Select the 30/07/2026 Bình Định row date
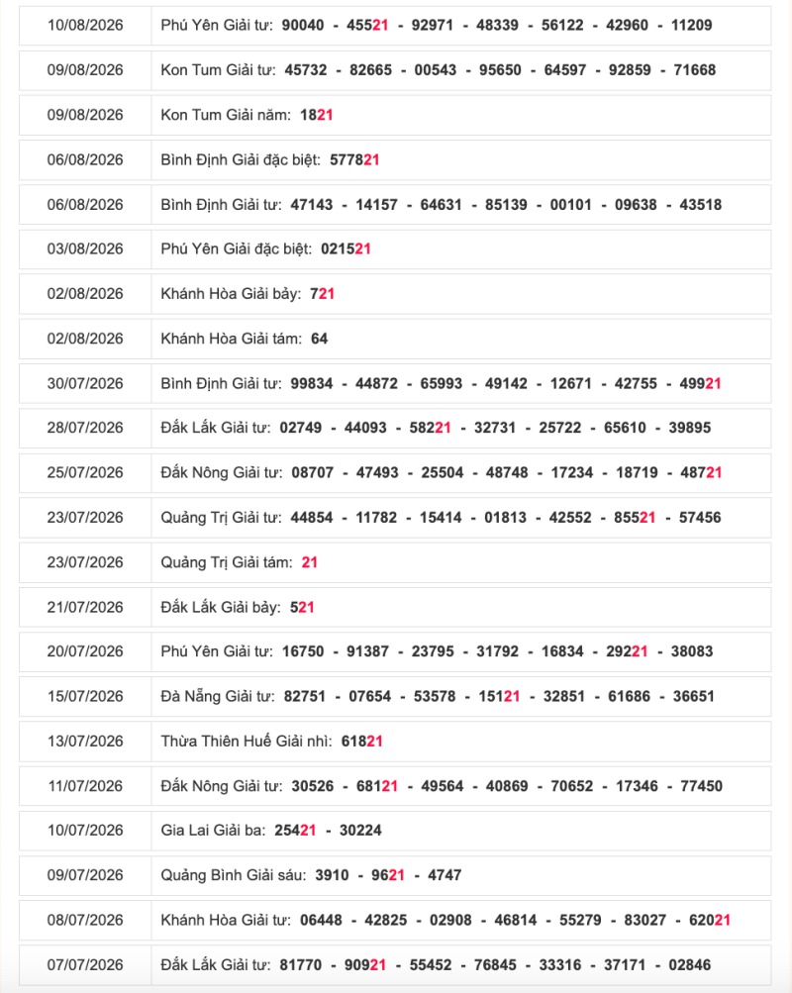The height and width of the screenshot is (993, 792). click(85, 383)
